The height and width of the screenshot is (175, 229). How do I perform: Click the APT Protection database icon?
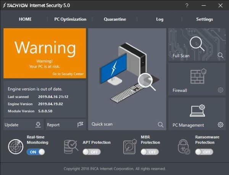[x=71, y=147]
